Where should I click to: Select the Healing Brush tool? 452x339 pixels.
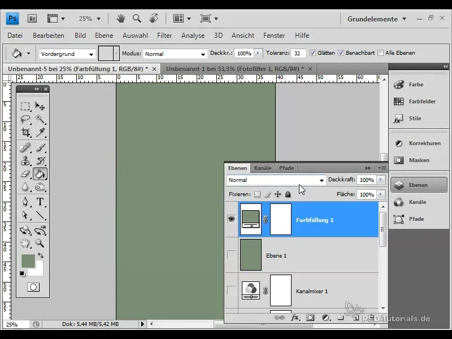(25, 148)
